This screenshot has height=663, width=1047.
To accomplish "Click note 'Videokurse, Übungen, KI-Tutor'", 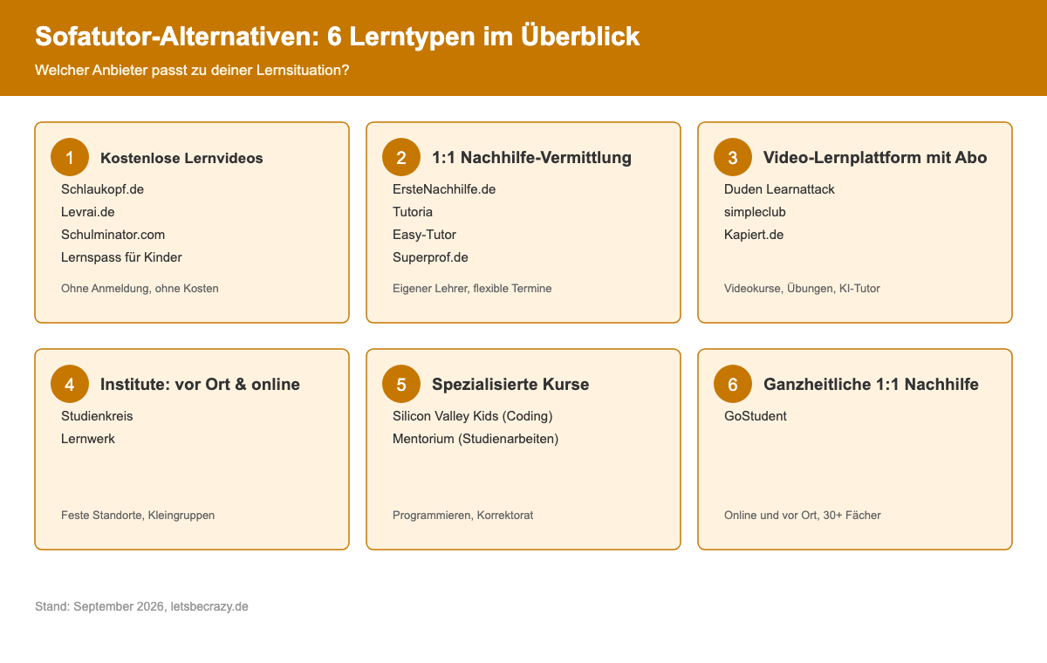I will click(802, 289).
